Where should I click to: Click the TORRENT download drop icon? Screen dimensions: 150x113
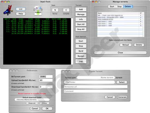38,11
